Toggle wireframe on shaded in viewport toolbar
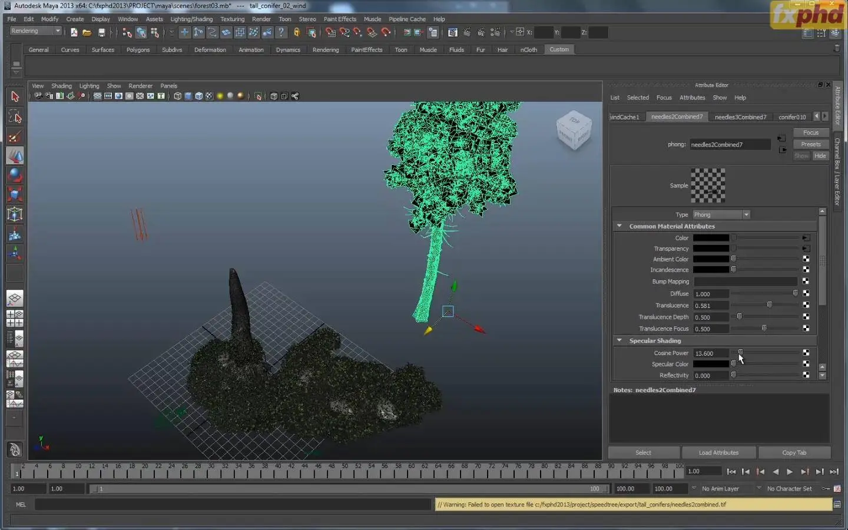The width and height of the screenshot is (848, 530). coord(198,96)
